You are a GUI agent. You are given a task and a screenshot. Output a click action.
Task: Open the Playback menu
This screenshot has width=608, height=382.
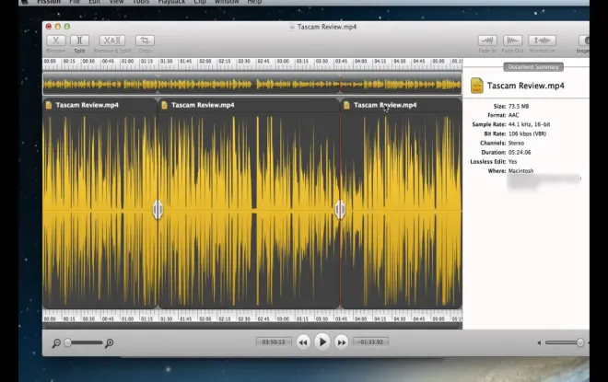(171, 2)
